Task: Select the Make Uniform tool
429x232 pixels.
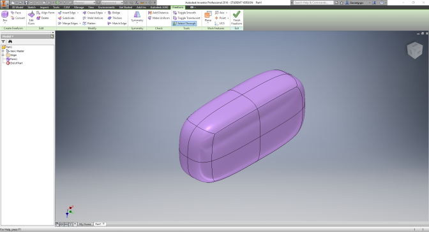Action: tap(159, 18)
